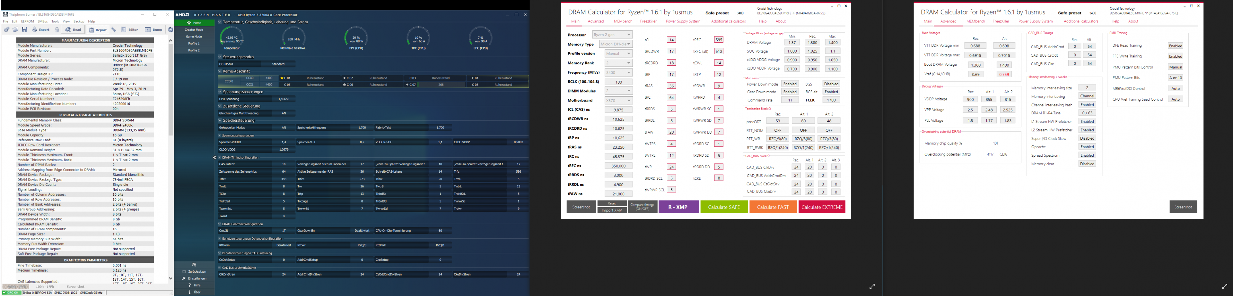The width and height of the screenshot is (1233, 296).
Task: Open the SMBus menu in Thaiphoon Burner
Action: click(x=43, y=21)
